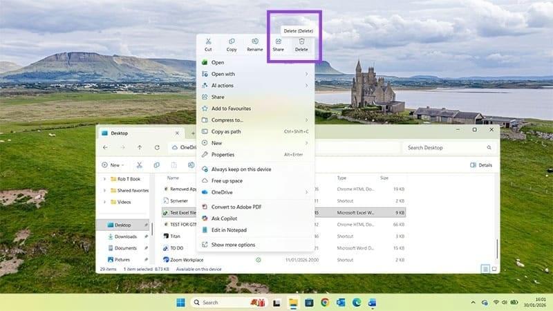Toggle the Details pane button
The width and height of the screenshot is (553, 311).
pos(481,165)
